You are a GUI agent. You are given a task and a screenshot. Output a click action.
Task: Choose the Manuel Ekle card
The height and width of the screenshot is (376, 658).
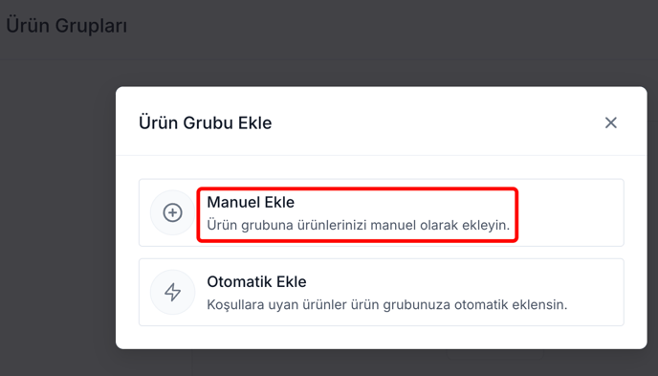(x=381, y=212)
